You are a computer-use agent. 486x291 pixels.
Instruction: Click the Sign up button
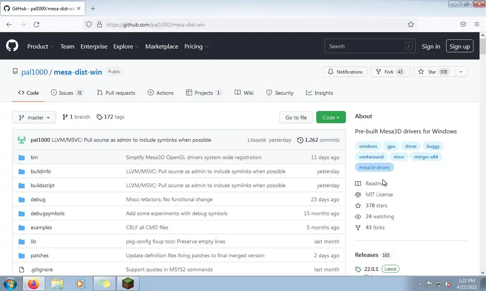460,46
